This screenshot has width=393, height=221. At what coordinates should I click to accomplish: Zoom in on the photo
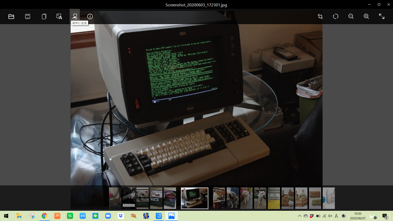[x=366, y=16]
